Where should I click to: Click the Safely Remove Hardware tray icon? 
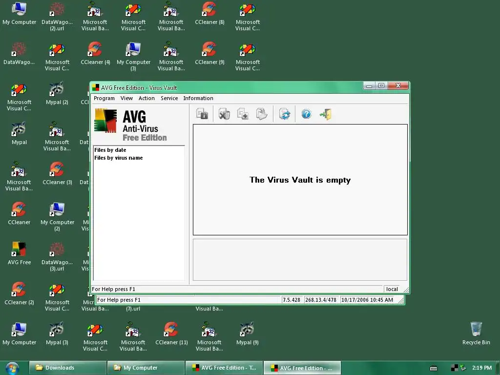463,368
